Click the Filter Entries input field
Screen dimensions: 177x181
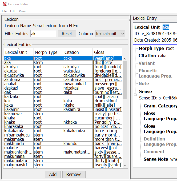(43, 34)
